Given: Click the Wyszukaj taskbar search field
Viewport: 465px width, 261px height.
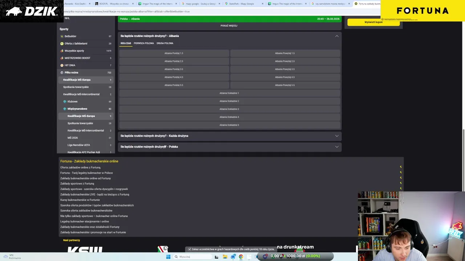Looking at the screenshot, I should tap(193, 257).
